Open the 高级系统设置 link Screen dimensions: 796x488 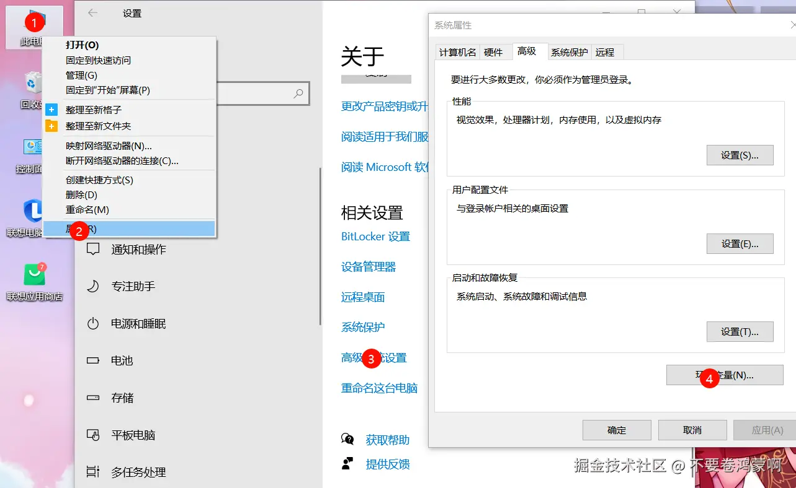(373, 358)
